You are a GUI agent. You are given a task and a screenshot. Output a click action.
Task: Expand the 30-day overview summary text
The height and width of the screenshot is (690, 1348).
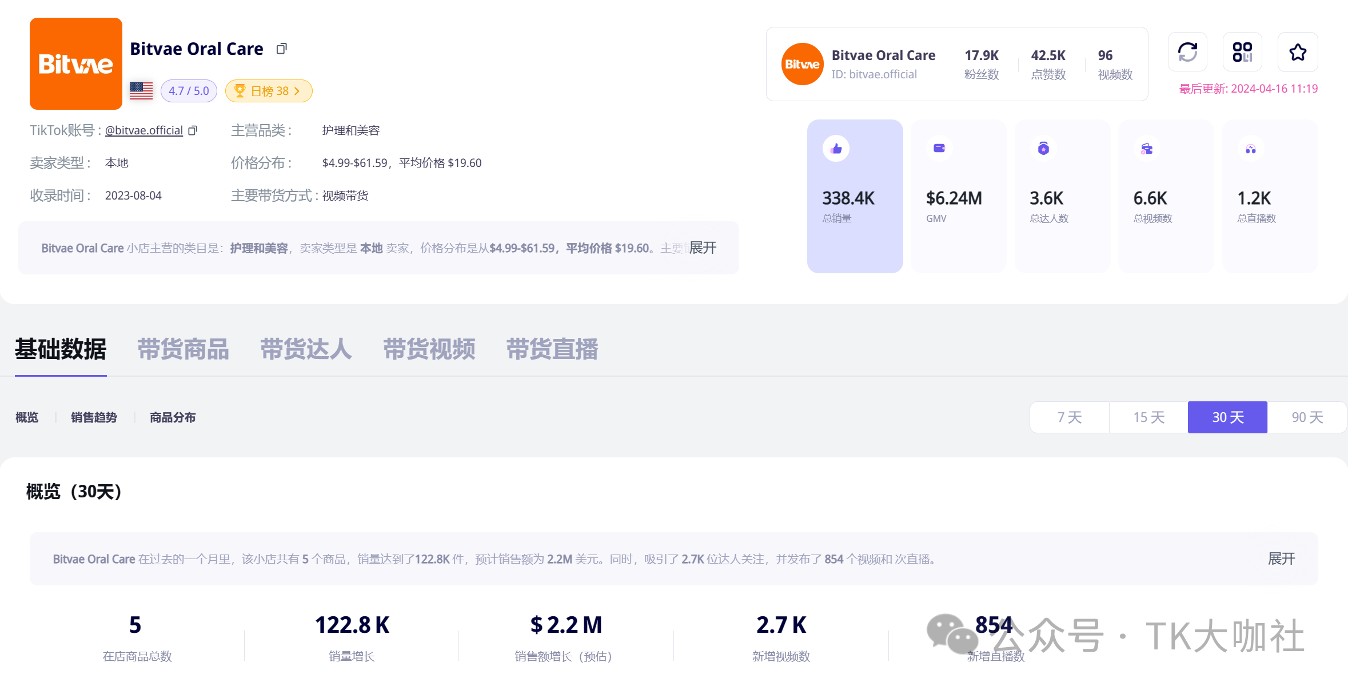[x=1281, y=559]
